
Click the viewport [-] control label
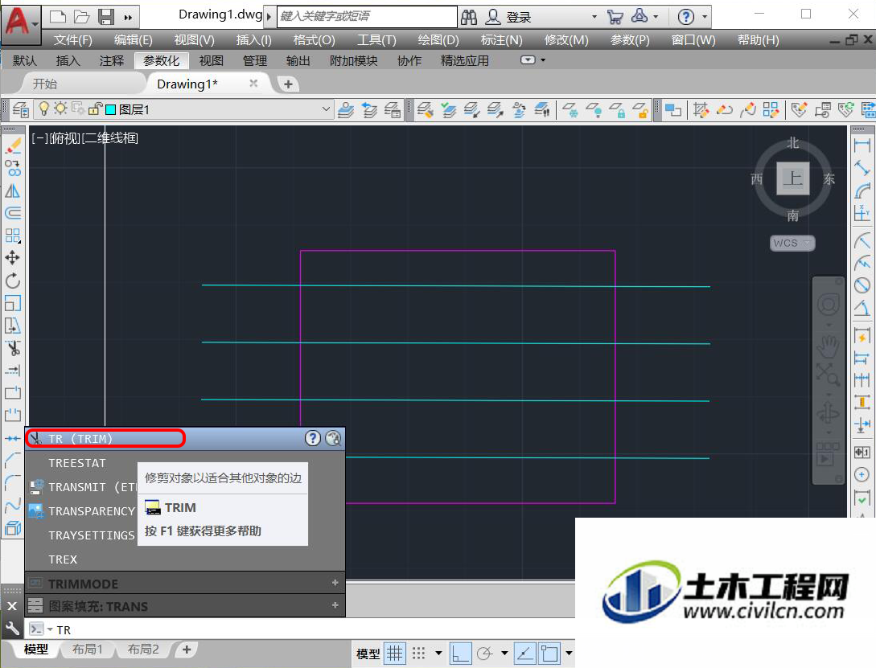coord(40,137)
